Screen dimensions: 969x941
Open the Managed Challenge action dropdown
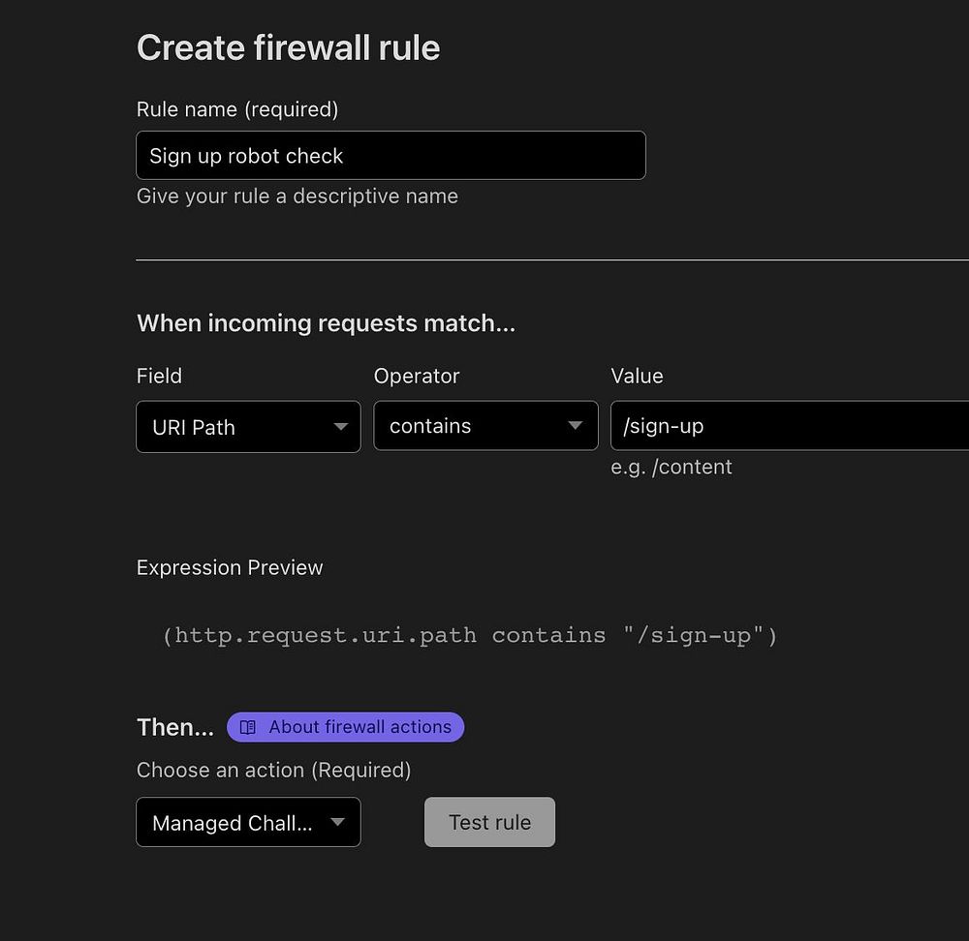[x=248, y=823]
